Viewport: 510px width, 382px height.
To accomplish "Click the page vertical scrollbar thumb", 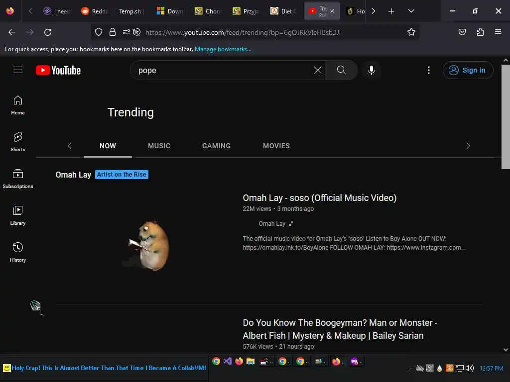I will [x=506, y=116].
